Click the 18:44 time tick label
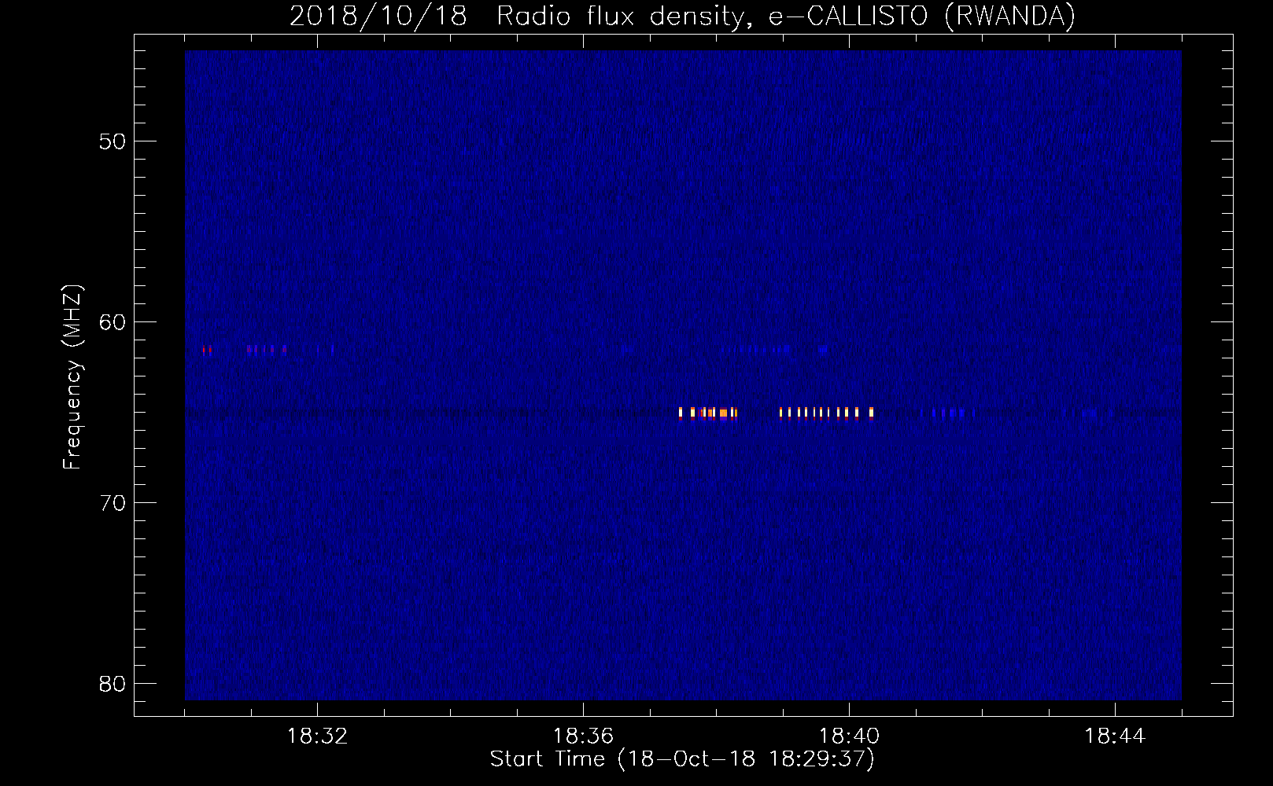 coord(1115,736)
